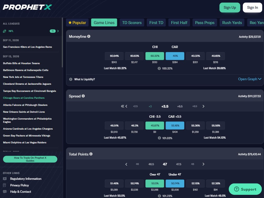
Task: Go to previous spread line arrow
Action: [x=126, y=106]
